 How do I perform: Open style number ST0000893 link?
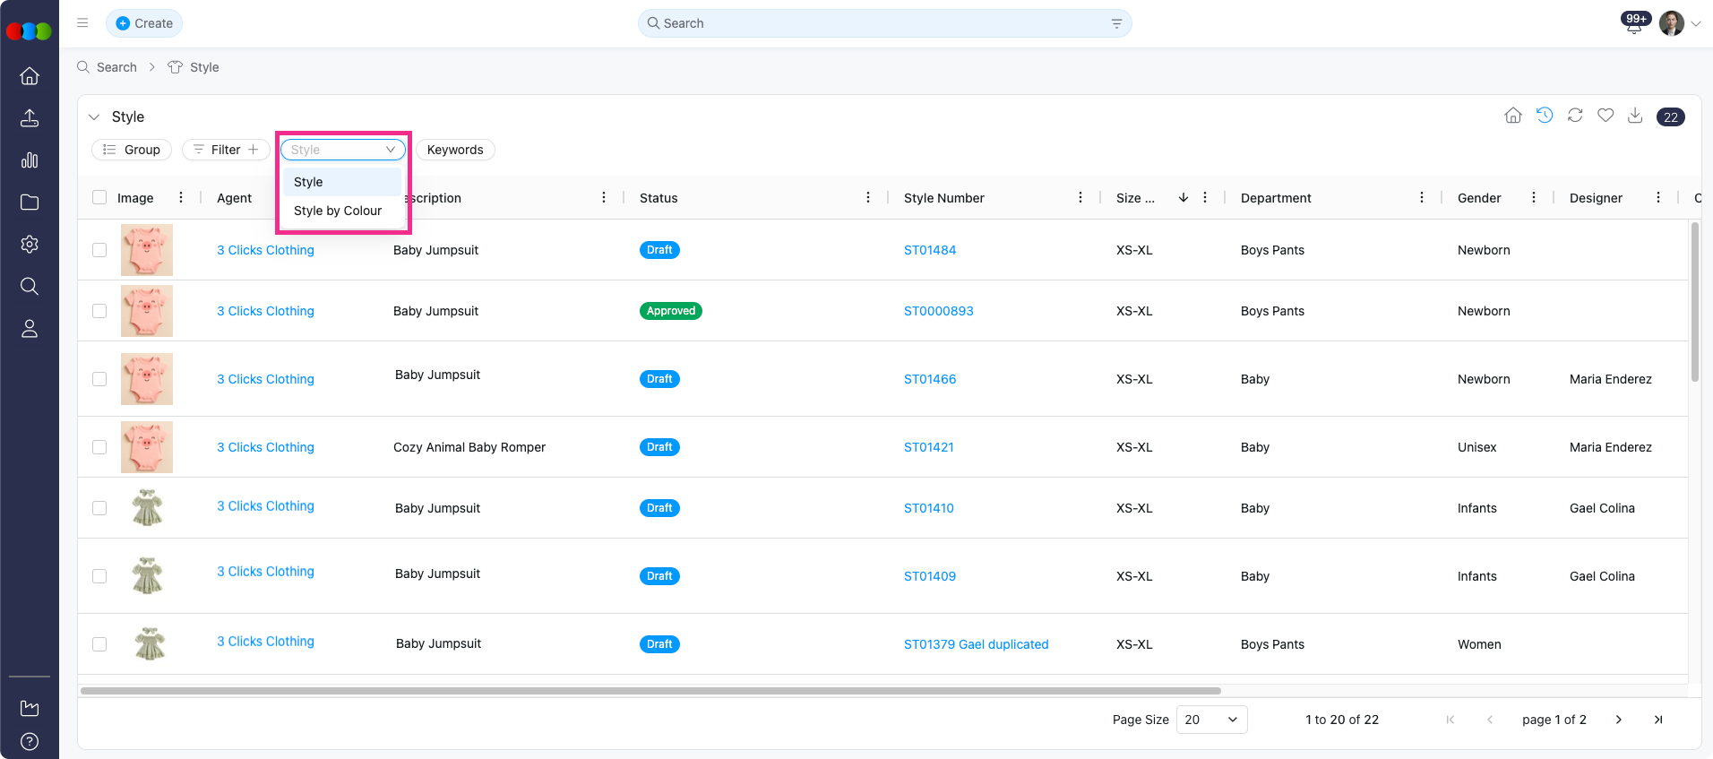(x=938, y=311)
